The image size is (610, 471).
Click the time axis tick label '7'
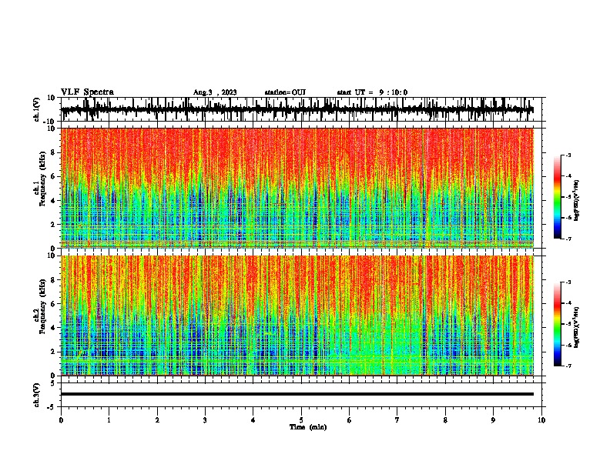point(397,420)
